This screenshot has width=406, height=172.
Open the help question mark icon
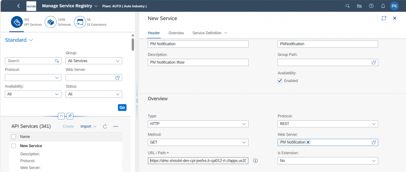tap(371, 6)
